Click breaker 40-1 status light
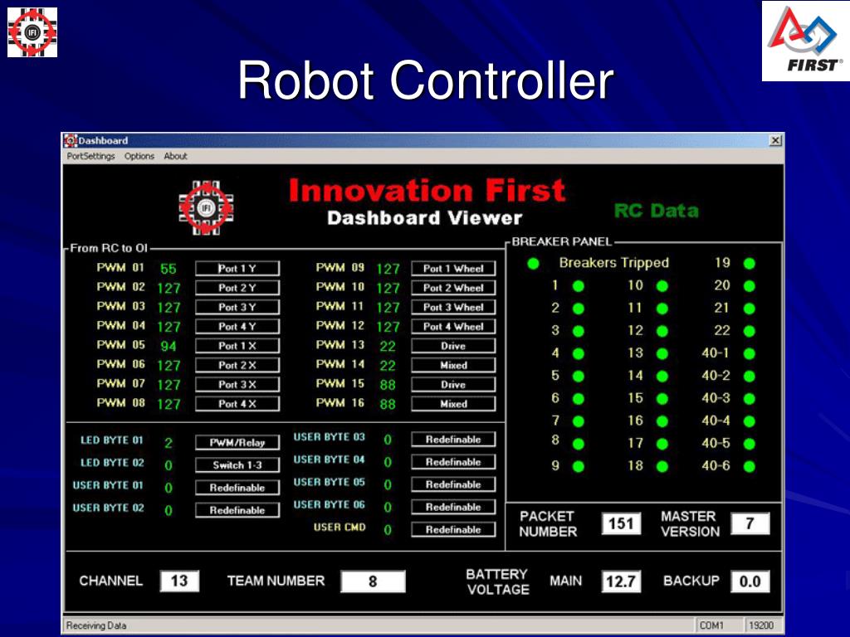The image size is (850, 637). click(x=750, y=353)
